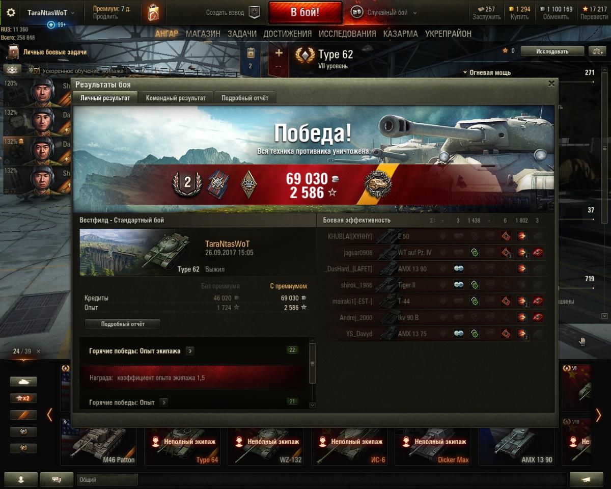Switch to Командный результат tab
611x489 pixels.
[x=176, y=98]
